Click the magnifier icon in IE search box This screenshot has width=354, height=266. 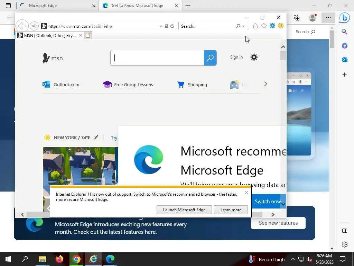click(x=238, y=26)
